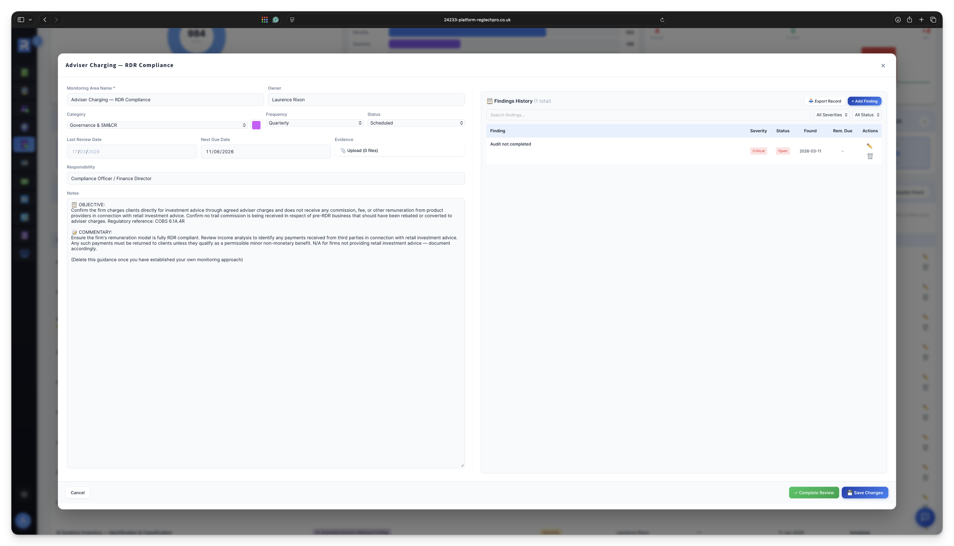This screenshot has width=954, height=546.
Task: Click the highlighted app icon in the left sidebar
Action: 24,144
